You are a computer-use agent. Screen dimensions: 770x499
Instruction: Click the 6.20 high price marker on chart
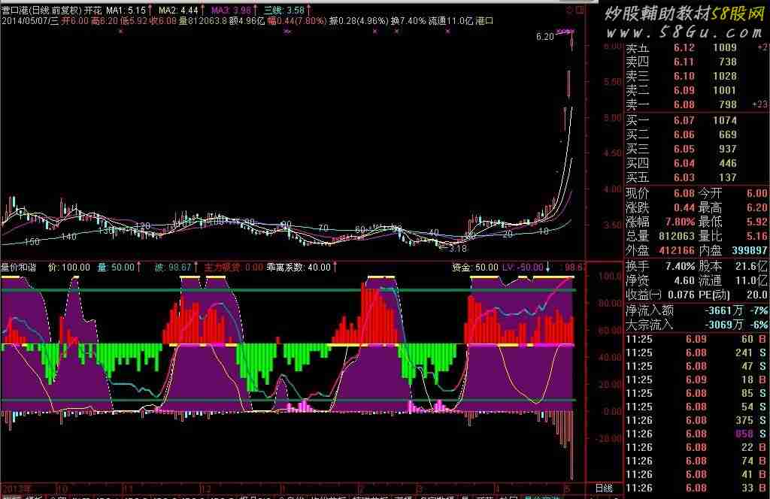[544, 36]
